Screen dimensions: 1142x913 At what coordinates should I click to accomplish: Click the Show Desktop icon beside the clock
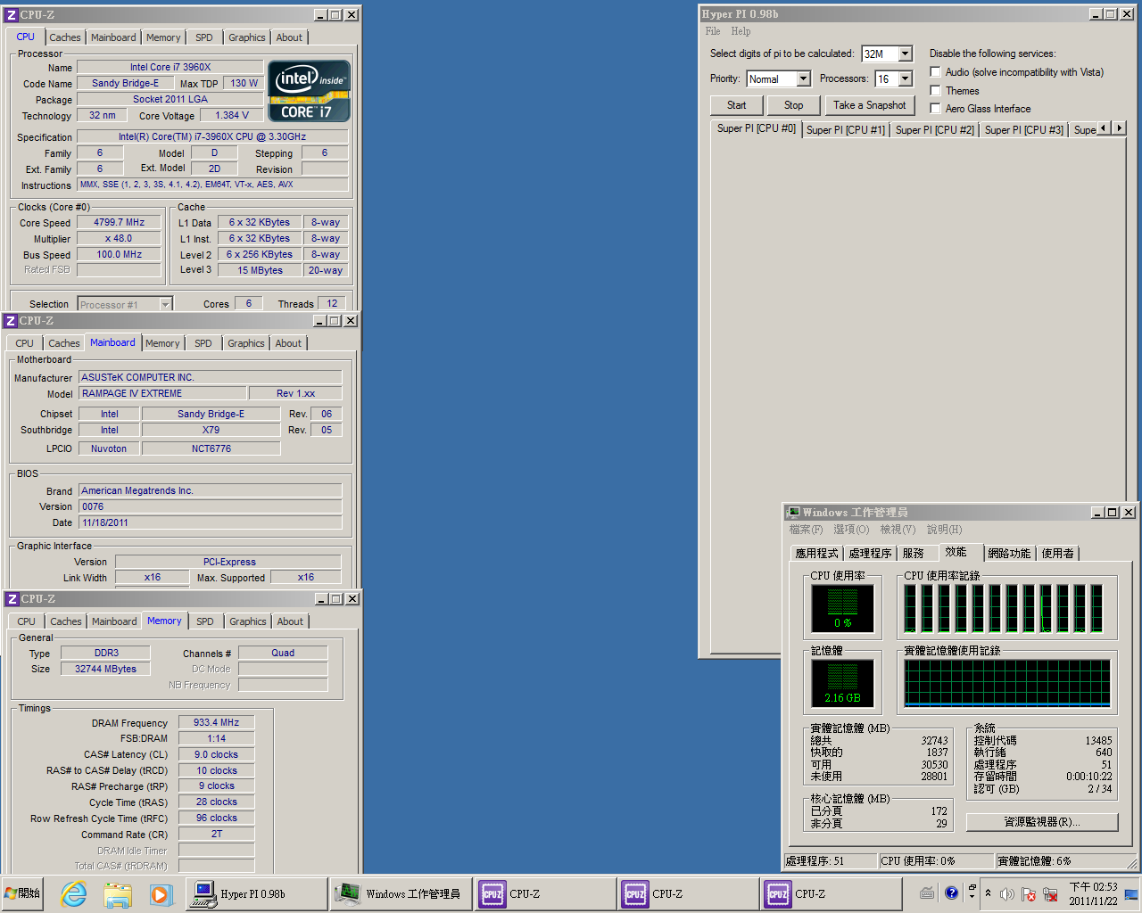coord(1132,894)
